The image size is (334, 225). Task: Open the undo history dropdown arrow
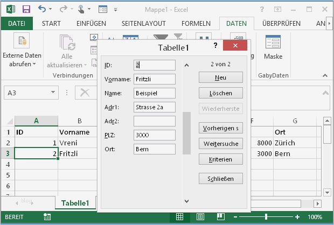[x=51, y=9]
